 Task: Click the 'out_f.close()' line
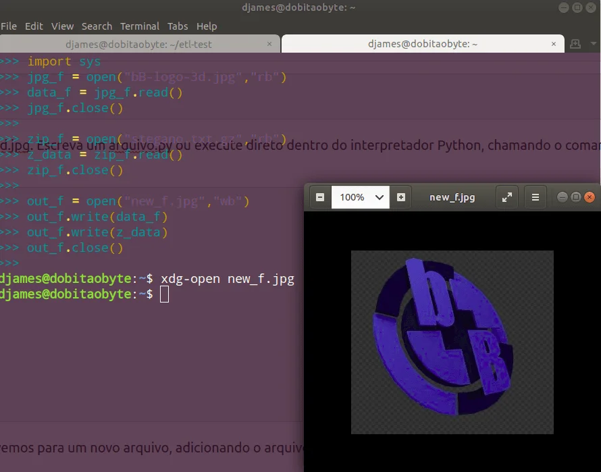click(75, 248)
